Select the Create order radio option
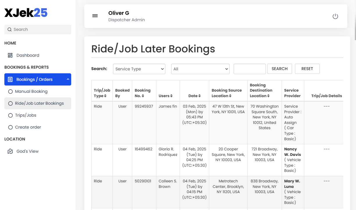 tap(10, 127)
